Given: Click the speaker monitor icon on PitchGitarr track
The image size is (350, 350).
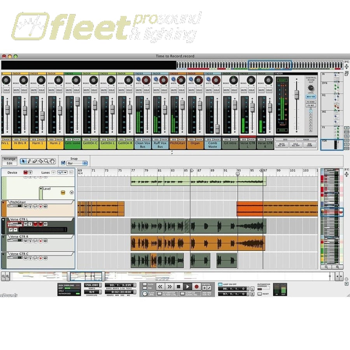Looking at the screenshot, I should (x=45, y=206).
